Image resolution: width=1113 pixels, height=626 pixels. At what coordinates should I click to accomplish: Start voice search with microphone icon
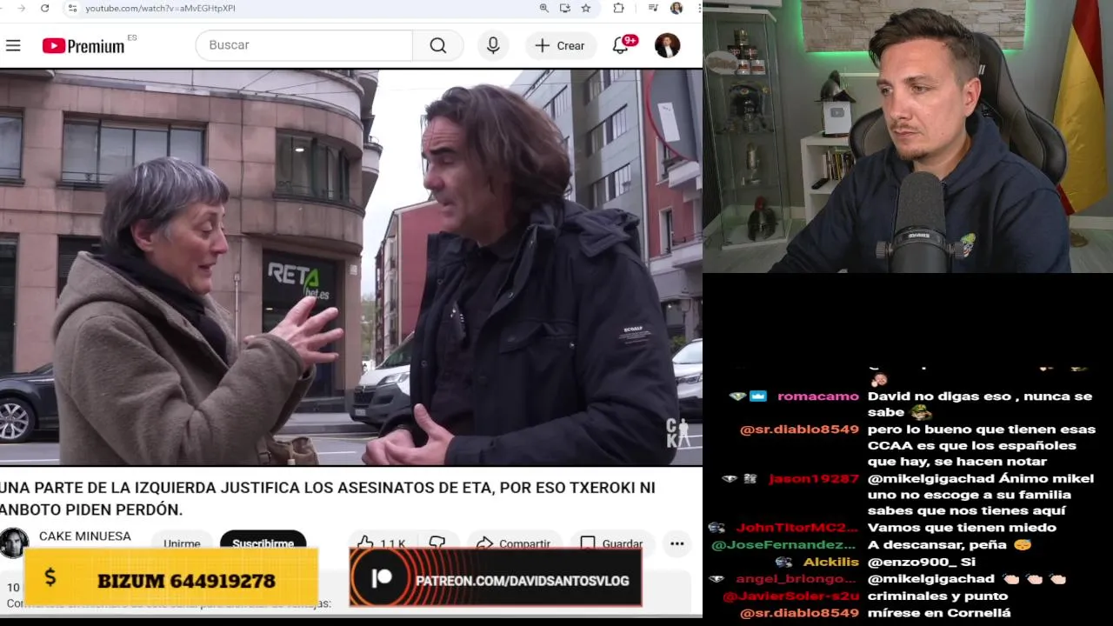(x=493, y=45)
